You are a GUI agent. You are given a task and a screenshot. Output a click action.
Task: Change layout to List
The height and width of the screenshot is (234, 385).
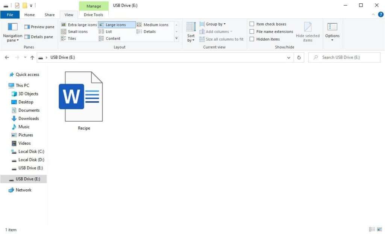coord(105,32)
